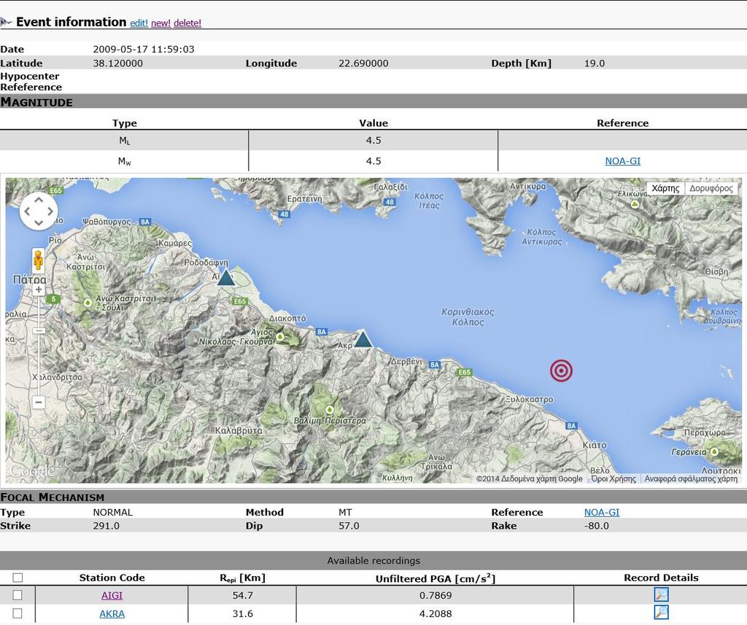
Task: Switch map to Χάρτης view
Action: tap(665, 188)
